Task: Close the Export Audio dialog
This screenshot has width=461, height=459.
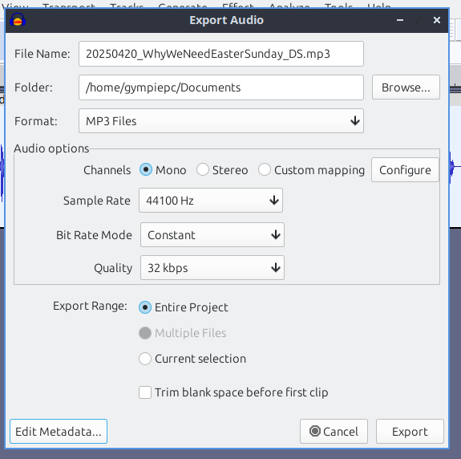Action: [x=437, y=20]
